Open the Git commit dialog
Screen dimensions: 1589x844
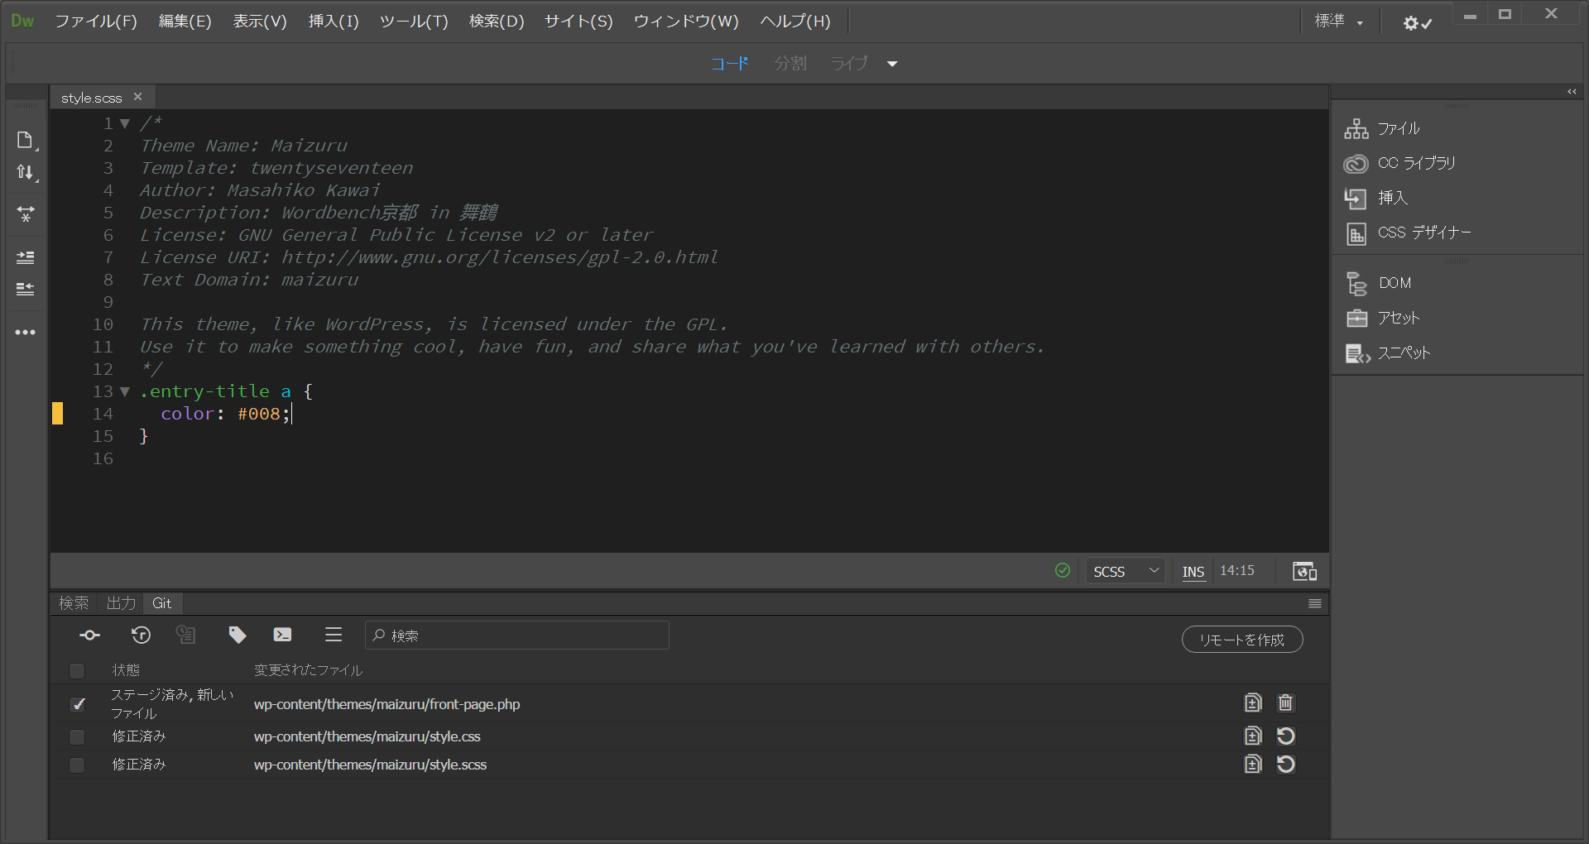click(89, 635)
